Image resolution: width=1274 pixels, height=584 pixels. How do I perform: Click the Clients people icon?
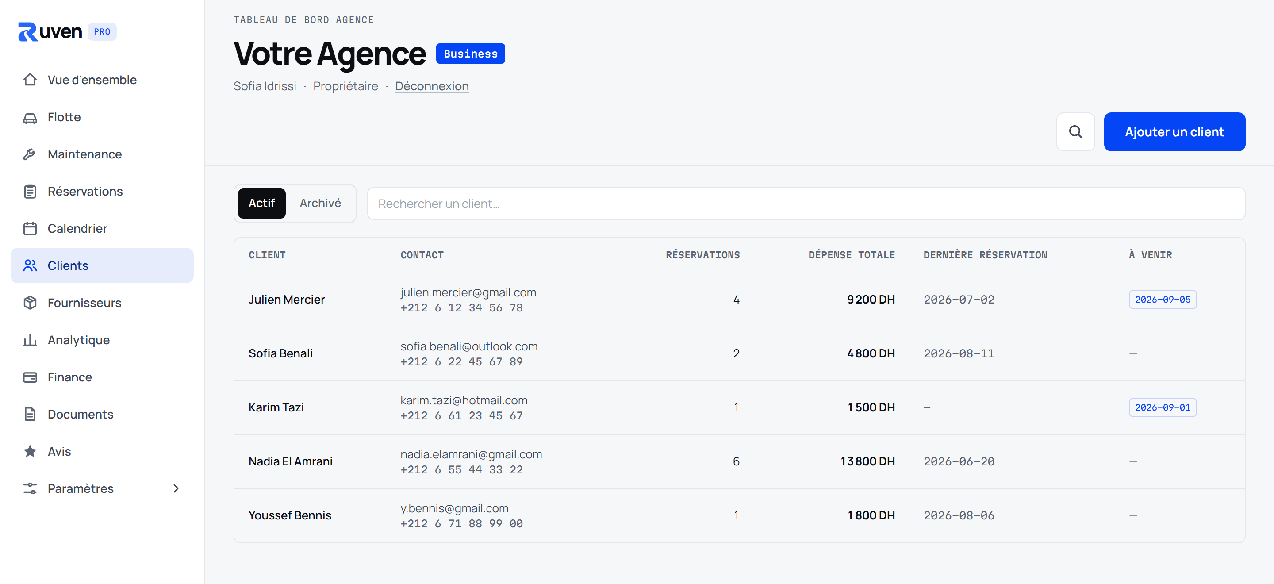coord(30,265)
